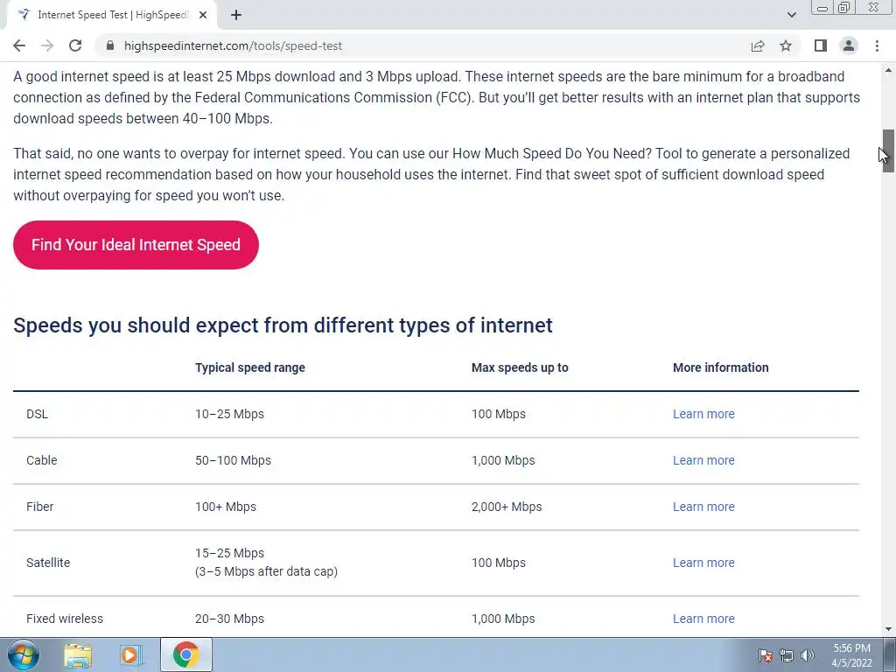Open Learn more for Fiber

point(703,507)
